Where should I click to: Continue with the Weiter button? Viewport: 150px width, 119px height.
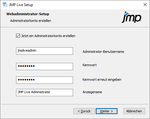click(107, 111)
